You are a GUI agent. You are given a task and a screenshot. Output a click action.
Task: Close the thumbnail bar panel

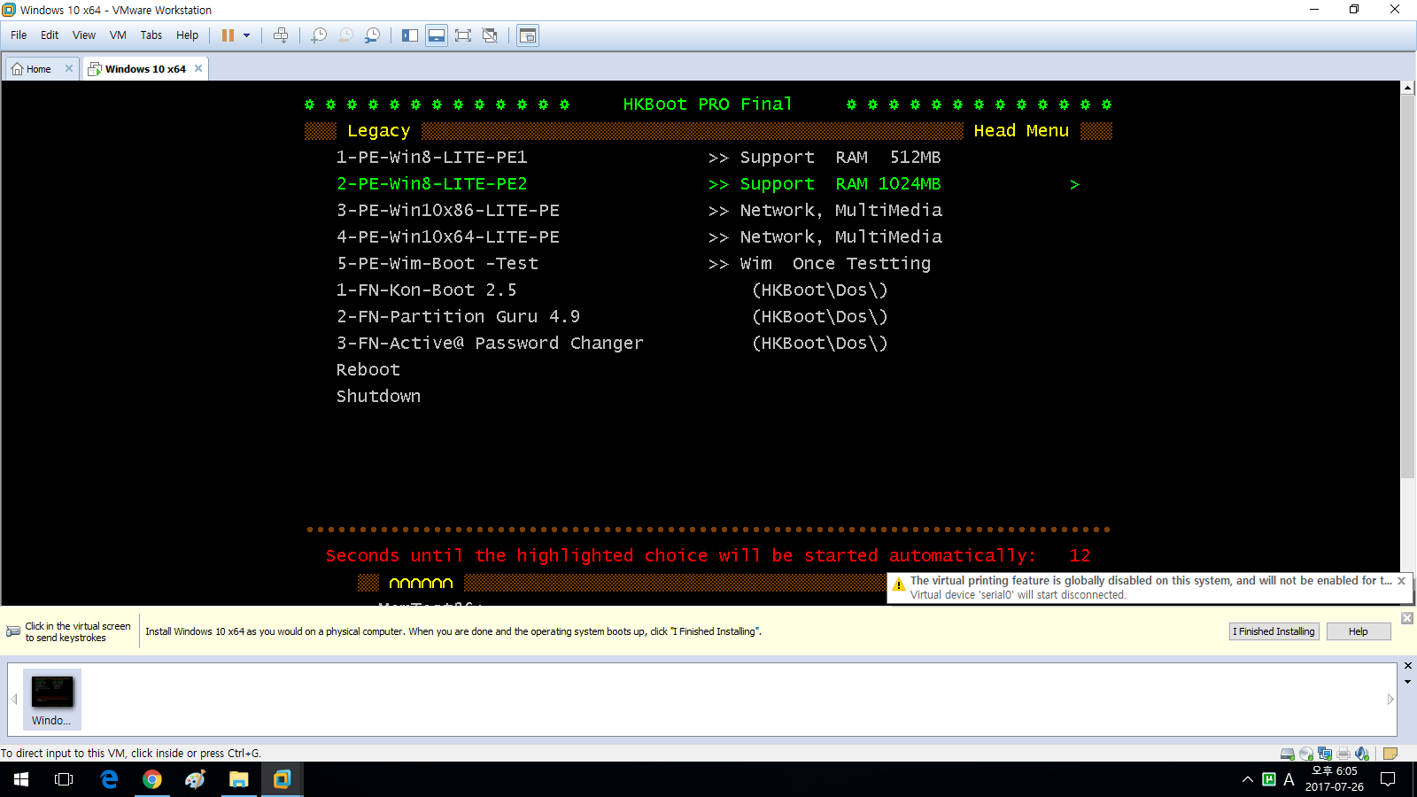click(1408, 666)
